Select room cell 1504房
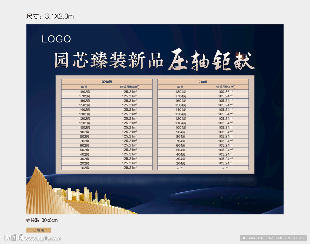The image size is (310, 244). click(180, 105)
